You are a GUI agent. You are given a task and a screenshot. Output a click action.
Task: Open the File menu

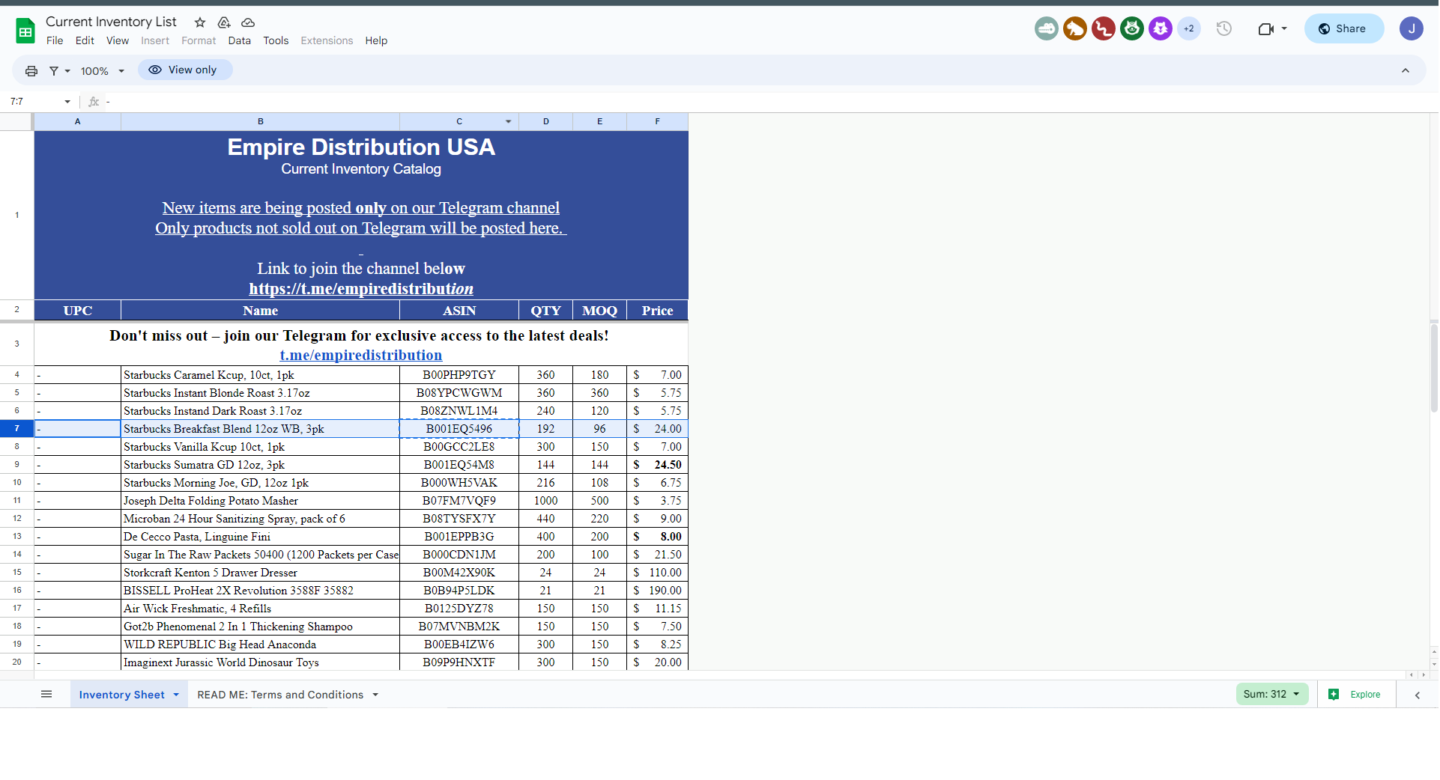coord(55,40)
